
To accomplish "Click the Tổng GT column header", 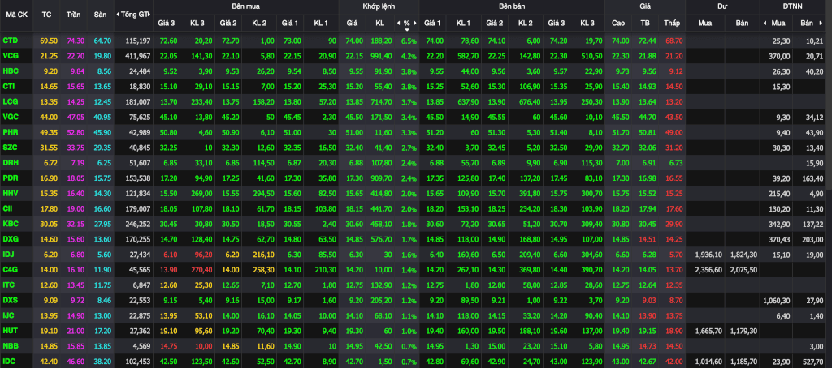I will click(x=134, y=15).
